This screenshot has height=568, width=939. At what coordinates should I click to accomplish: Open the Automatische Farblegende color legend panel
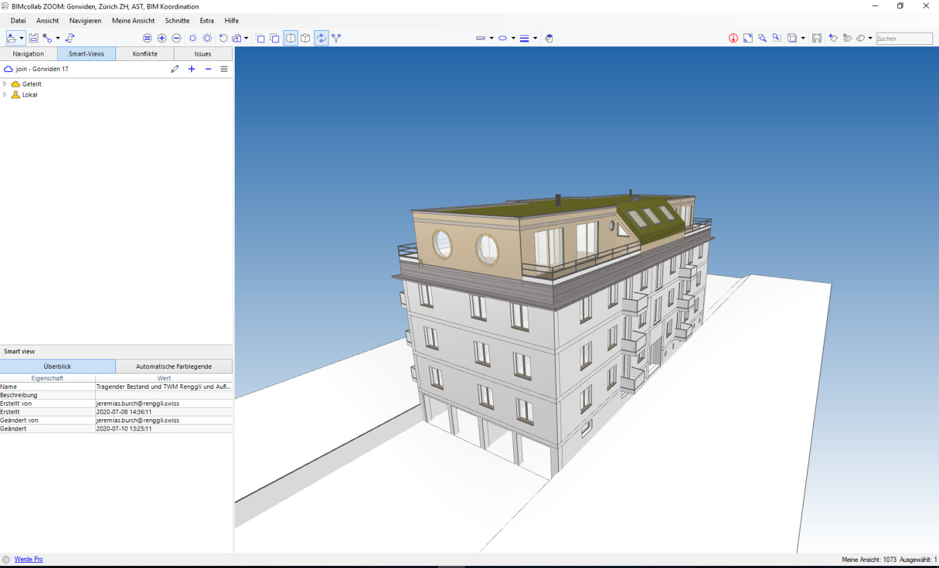point(174,366)
